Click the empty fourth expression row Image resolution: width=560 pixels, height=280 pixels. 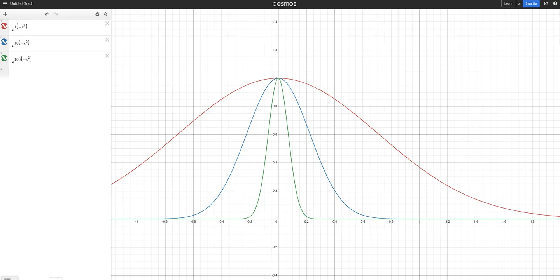(x=58, y=73)
